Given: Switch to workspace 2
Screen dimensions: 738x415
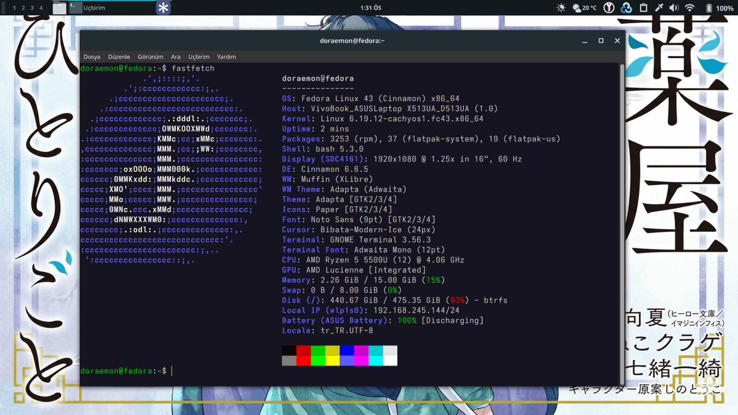Looking at the screenshot, I should 23,8.
